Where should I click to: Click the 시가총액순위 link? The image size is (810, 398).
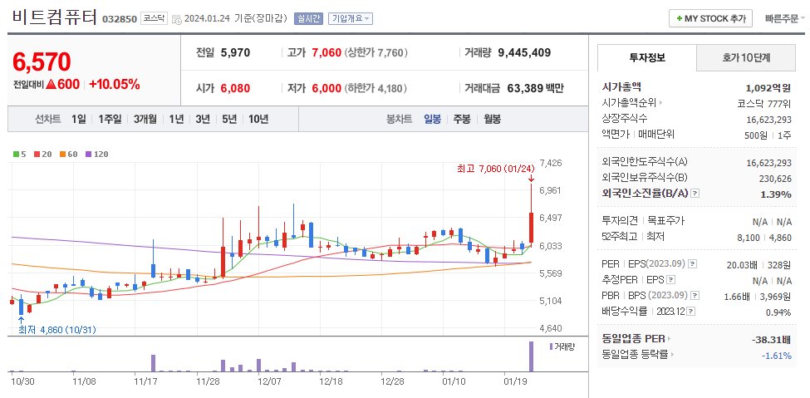(629, 103)
